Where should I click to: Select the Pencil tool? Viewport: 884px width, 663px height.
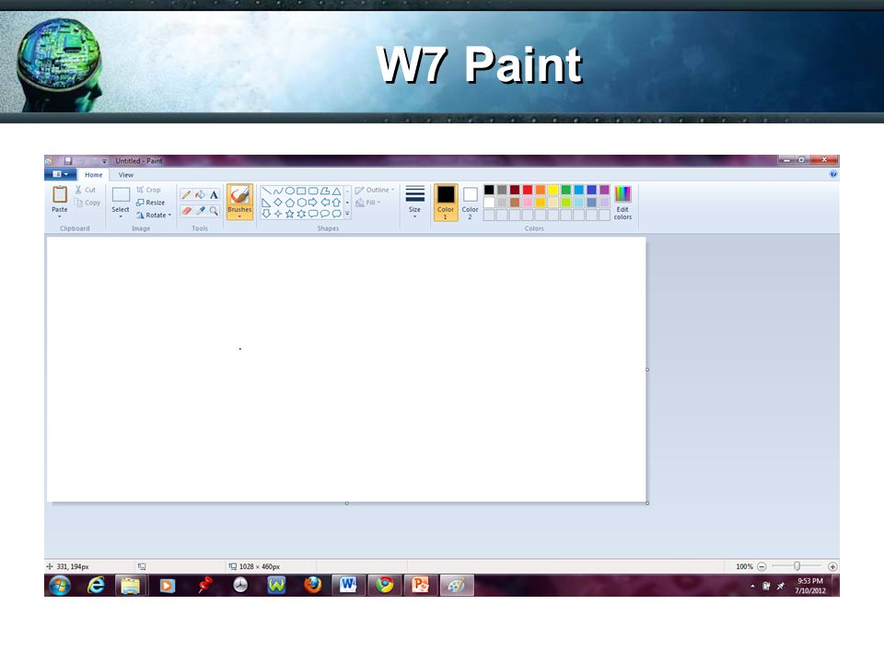(x=186, y=194)
